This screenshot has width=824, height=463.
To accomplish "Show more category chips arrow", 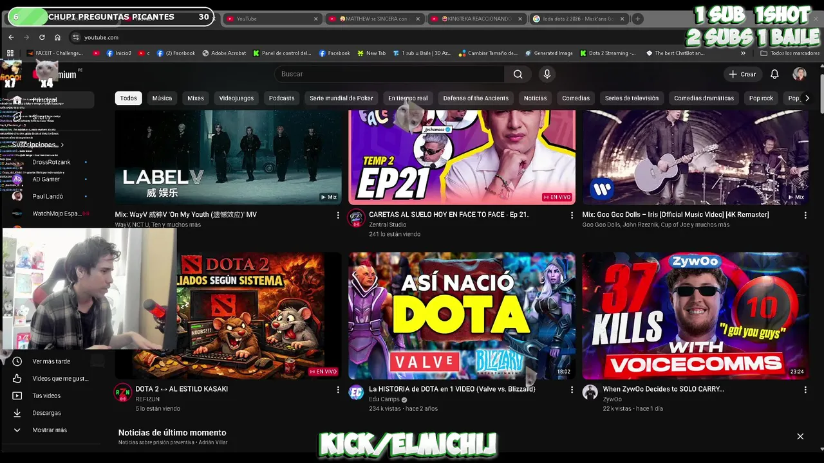I will point(807,98).
